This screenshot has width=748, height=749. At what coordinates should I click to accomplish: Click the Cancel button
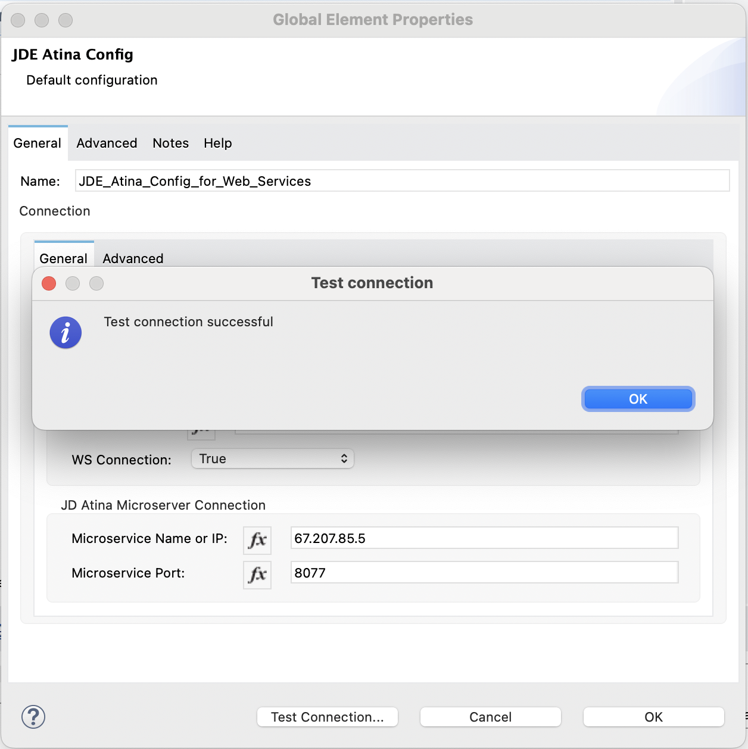coord(490,717)
